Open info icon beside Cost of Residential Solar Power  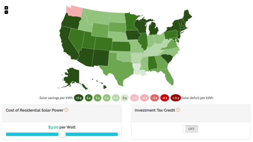66,110
